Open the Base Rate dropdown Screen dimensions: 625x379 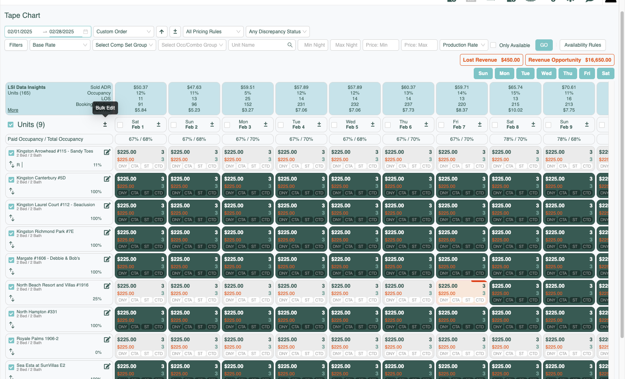[60, 45]
